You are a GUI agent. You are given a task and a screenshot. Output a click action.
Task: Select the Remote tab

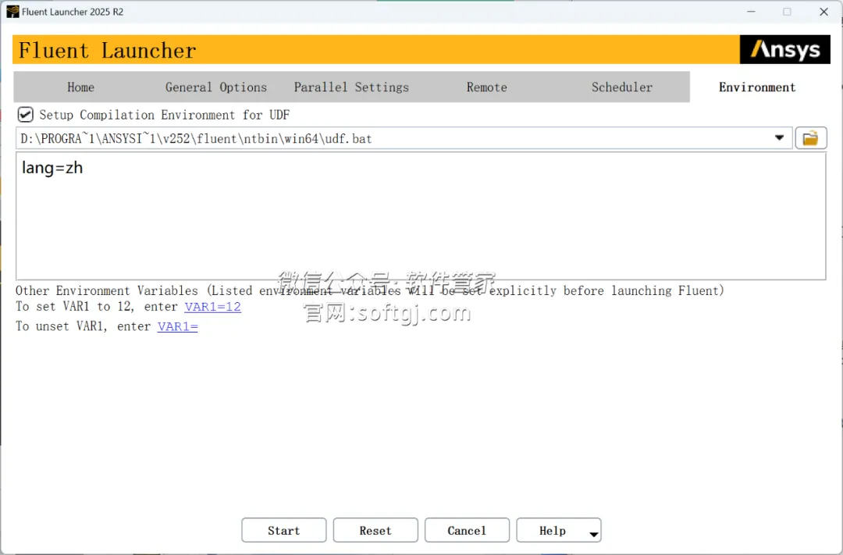pos(487,87)
